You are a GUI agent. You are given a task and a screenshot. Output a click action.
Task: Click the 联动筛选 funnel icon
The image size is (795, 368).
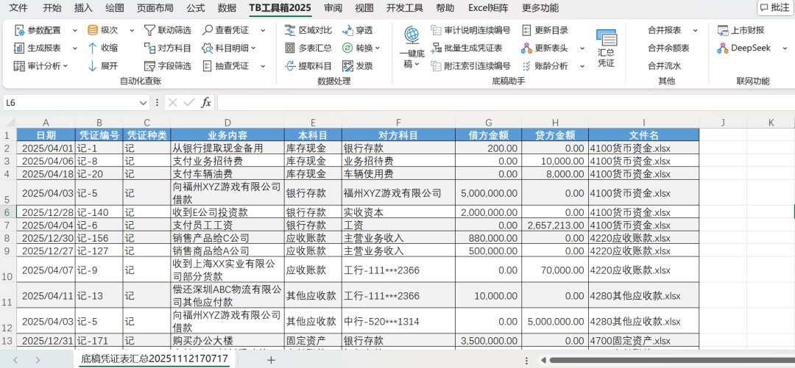coord(149,30)
